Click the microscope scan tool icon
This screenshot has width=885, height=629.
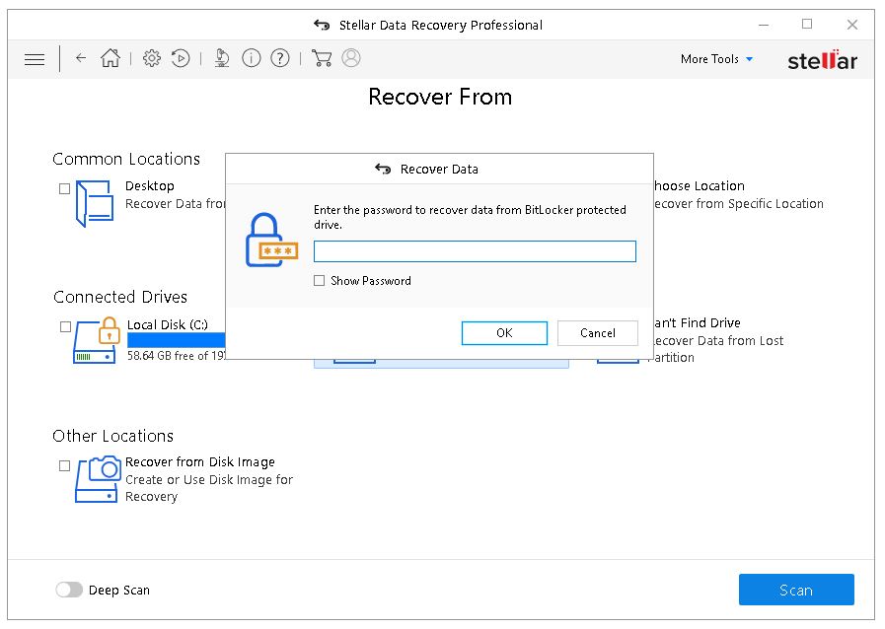pyautogui.click(x=222, y=57)
